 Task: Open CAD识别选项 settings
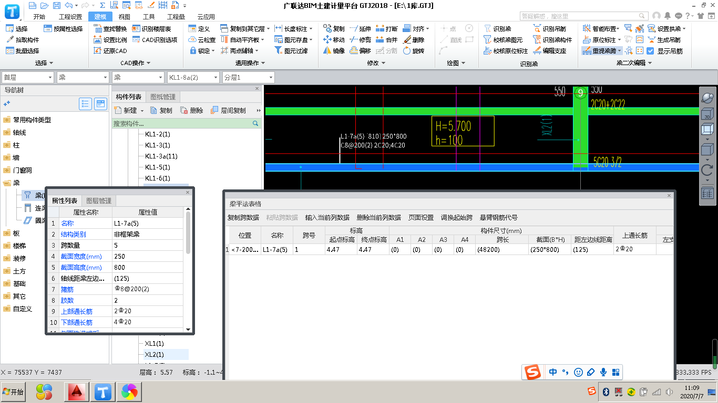click(x=155, y=40)
